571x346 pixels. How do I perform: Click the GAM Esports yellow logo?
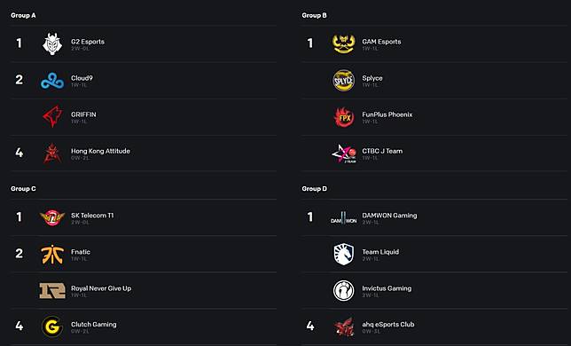(x=343, y=43)
